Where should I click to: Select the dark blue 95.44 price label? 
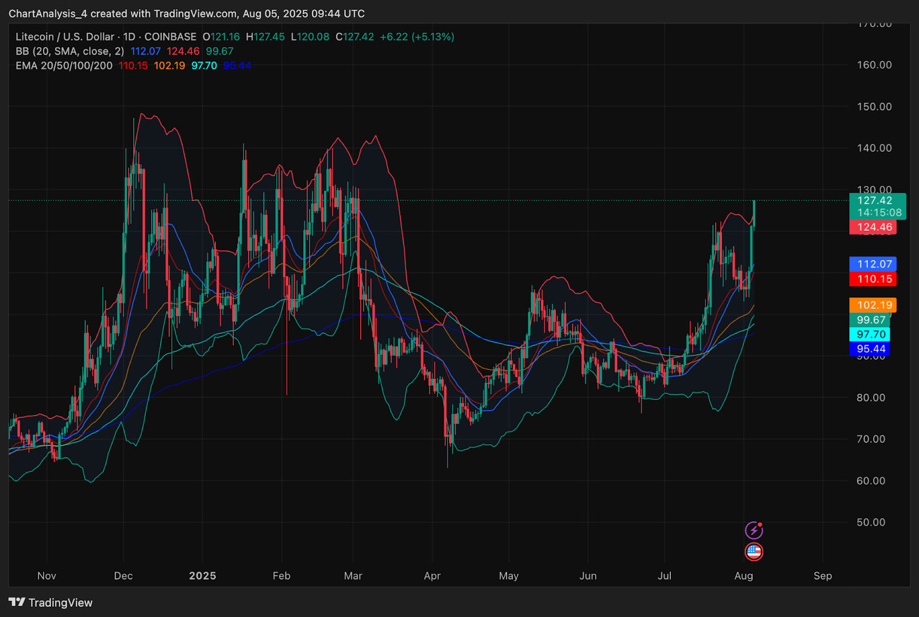coord(870,349)
